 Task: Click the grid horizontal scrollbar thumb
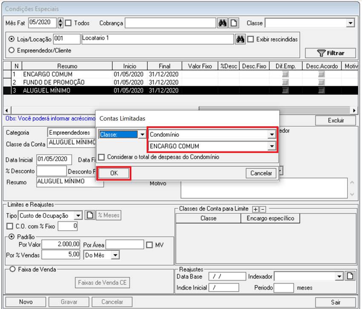(x=275, y=110)
